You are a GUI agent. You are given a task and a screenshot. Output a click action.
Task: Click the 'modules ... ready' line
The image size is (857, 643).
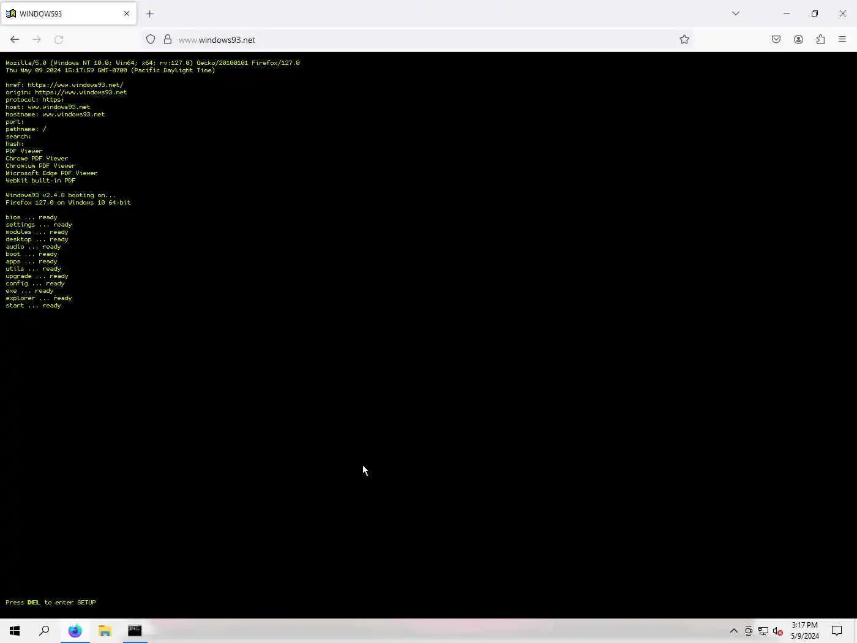[x=37, y=232]
